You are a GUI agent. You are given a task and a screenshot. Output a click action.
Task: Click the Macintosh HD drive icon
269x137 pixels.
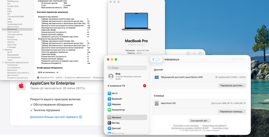click(x=156, y=103)
